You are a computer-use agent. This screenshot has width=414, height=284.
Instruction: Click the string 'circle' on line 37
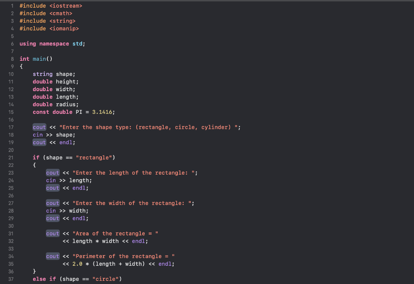pos(106,279)
